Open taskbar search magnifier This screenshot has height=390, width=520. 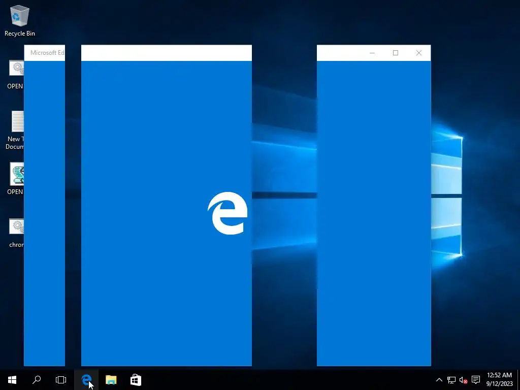tap(37, 380)
